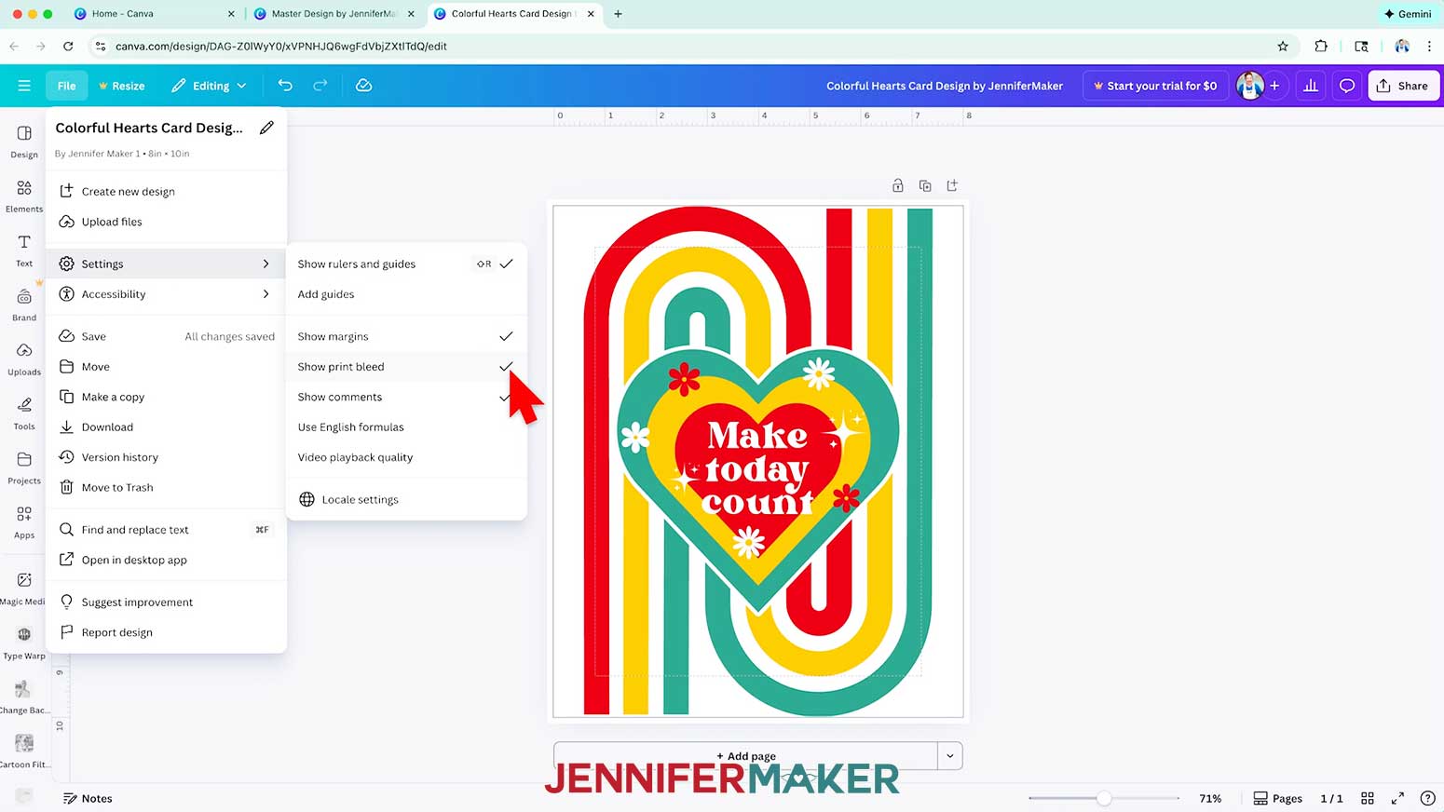Add a collaborator with the plus icon
Image resolution: width=1444 pixels, height=812 pixels.
1274,86
